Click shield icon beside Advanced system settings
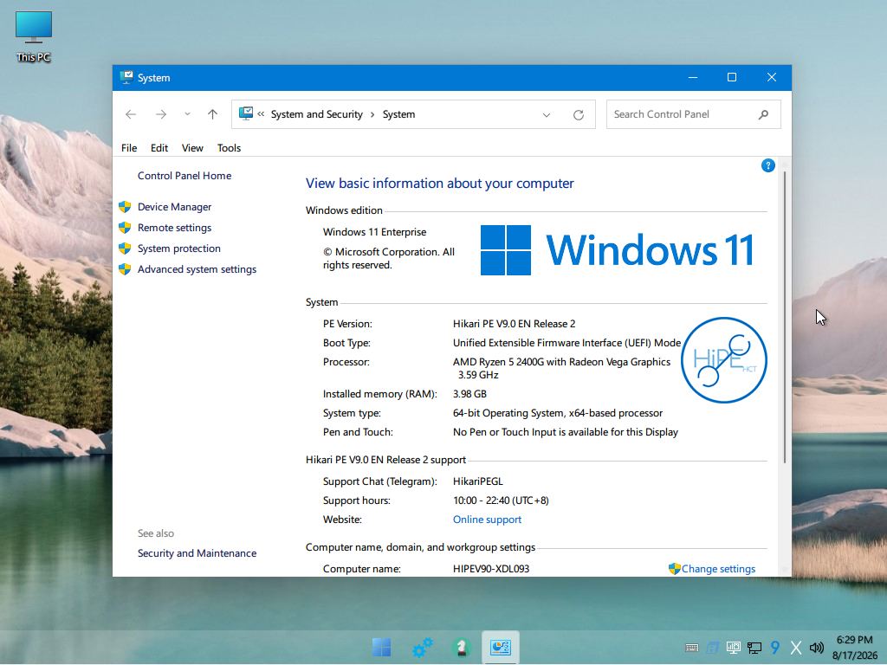The width and height of the screenshot is (887, 665). pos(125,270)
